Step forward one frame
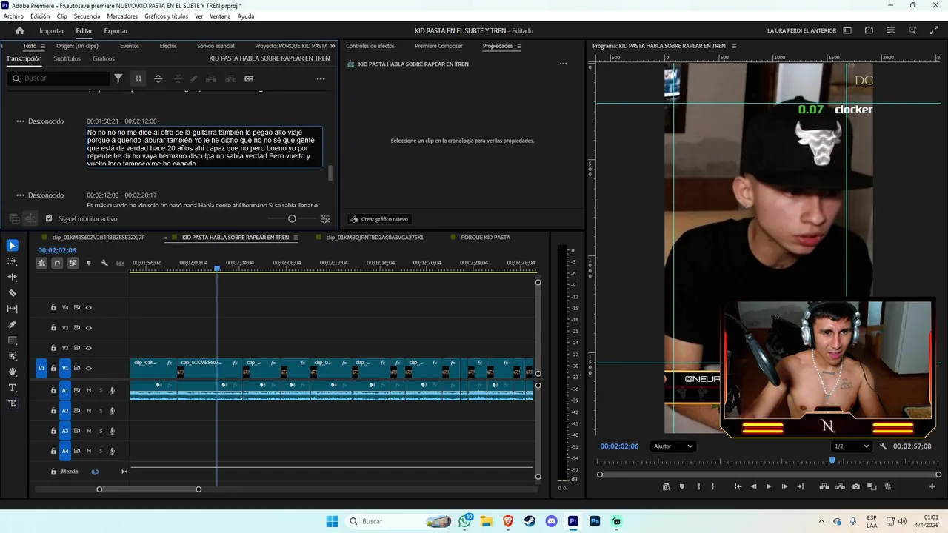Screen dimensions: 948x533 pyautogui.click(x=784, y=486)
